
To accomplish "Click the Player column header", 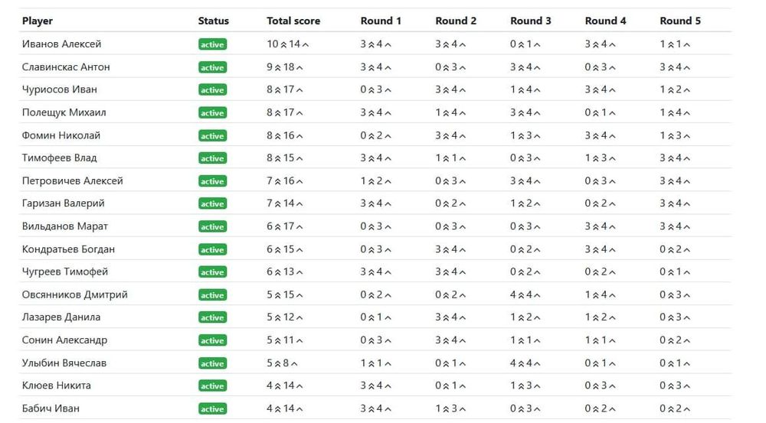I will click(x=38, y=21).
